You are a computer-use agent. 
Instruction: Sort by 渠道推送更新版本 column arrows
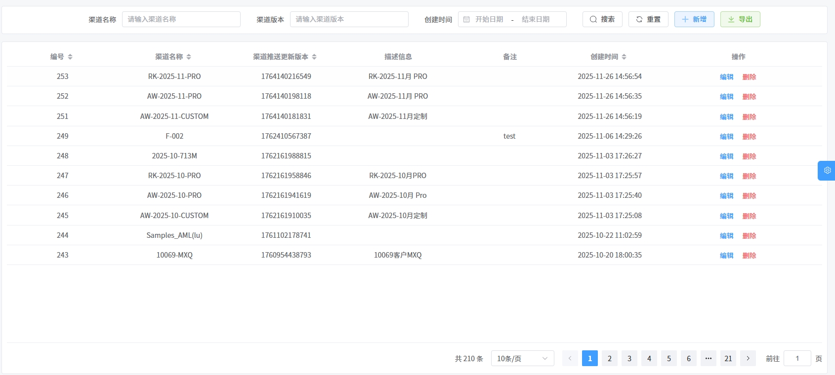(314, 57)
